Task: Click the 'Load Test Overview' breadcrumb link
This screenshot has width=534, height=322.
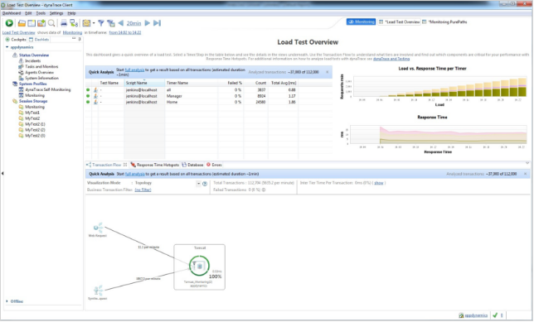Action: click(x=19, y=32)
